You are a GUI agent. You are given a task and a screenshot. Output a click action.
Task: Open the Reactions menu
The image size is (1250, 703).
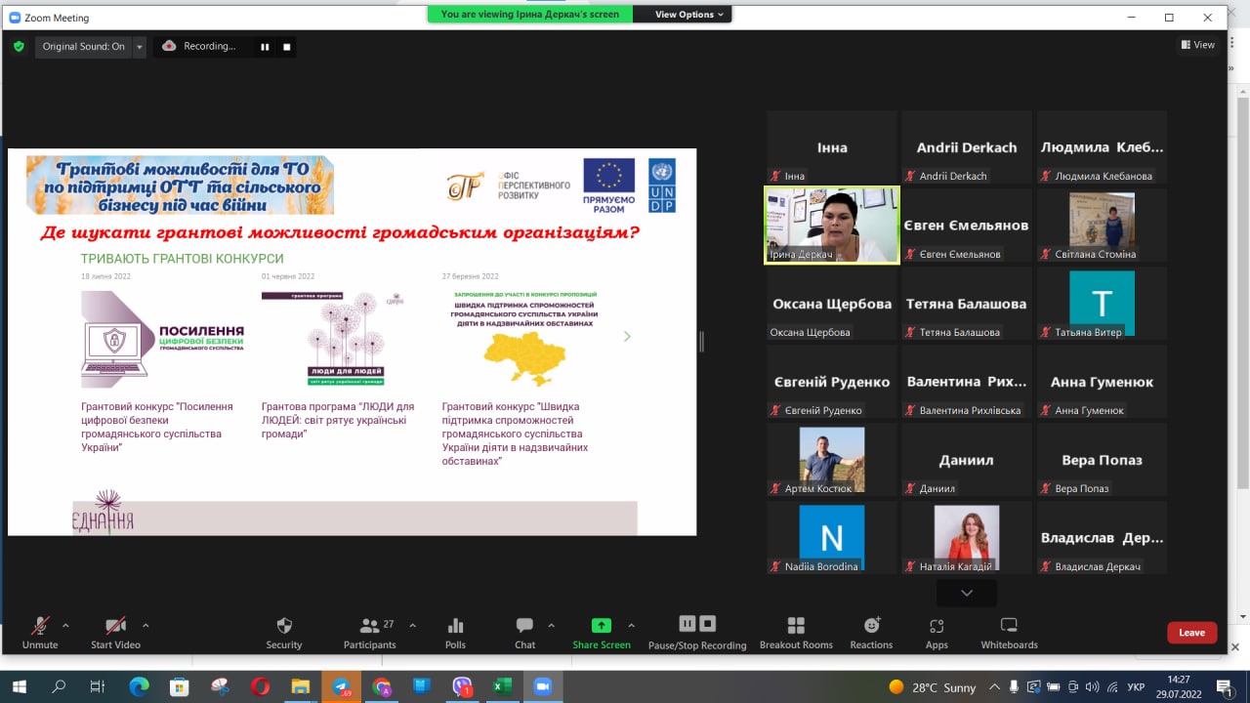(871, 632)
